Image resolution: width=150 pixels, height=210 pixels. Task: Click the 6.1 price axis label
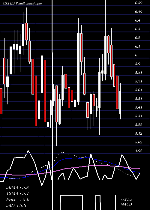pos(138,46)
